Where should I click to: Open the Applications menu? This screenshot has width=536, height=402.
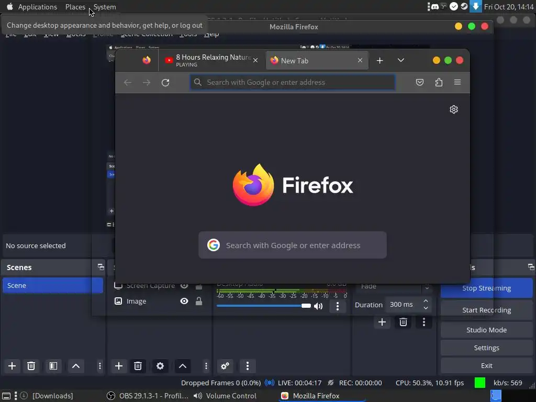[x=38, y=7]
